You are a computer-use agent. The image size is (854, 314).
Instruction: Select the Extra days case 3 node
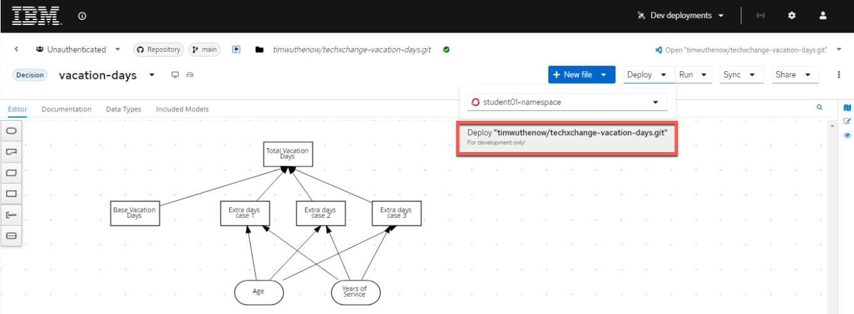pyautogui.click(x=396, y=213)
